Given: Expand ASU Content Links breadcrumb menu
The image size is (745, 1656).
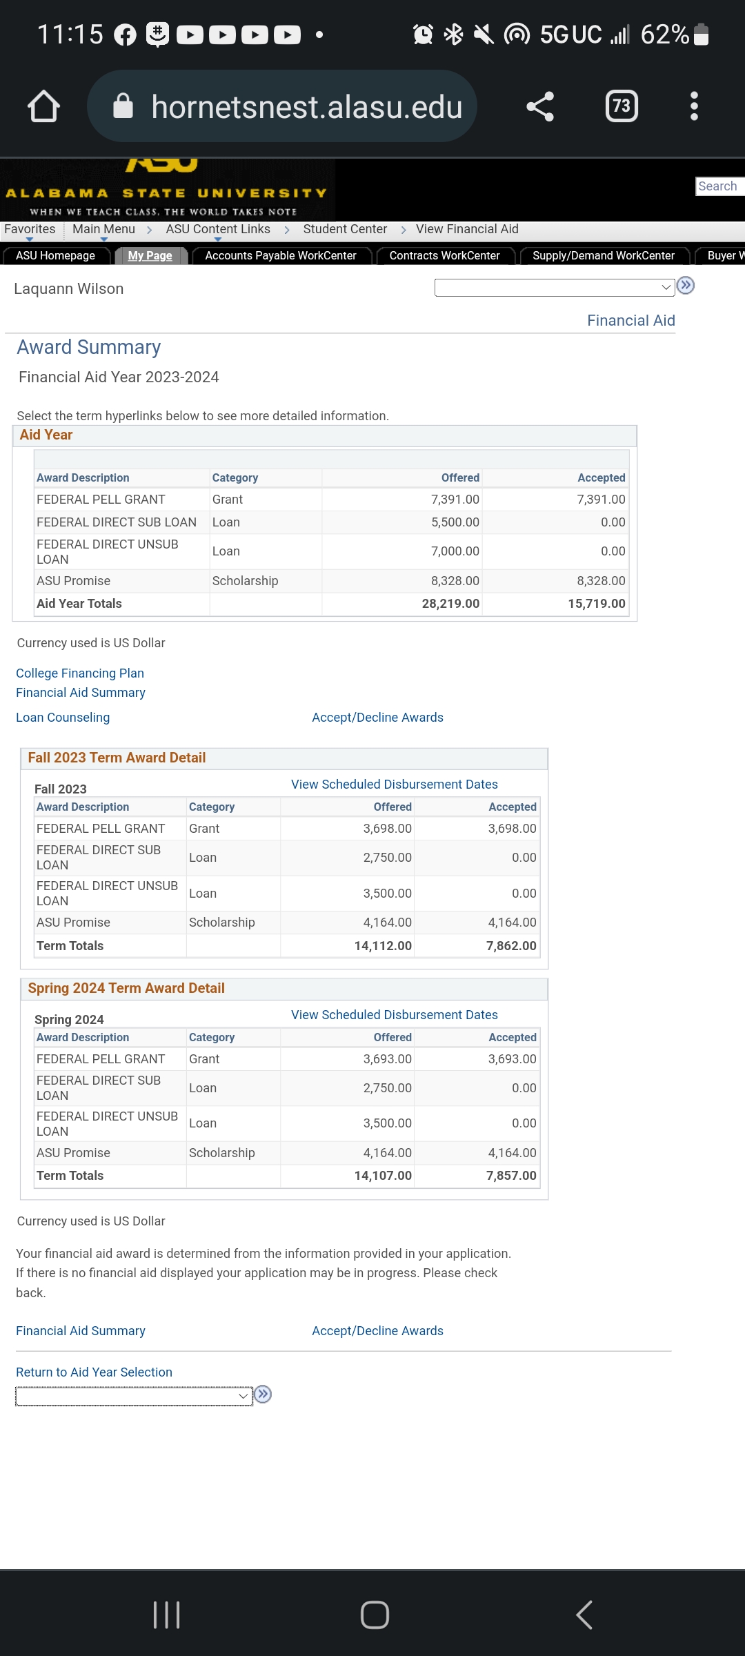Looking at the screenshot, I should click(x=218, y=230).
